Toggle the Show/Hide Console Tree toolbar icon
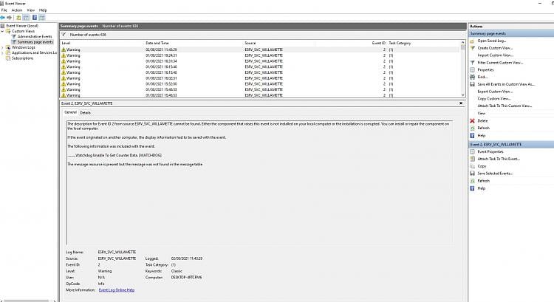554x302 pixels. pyautogui.click(x=26, y=17)
